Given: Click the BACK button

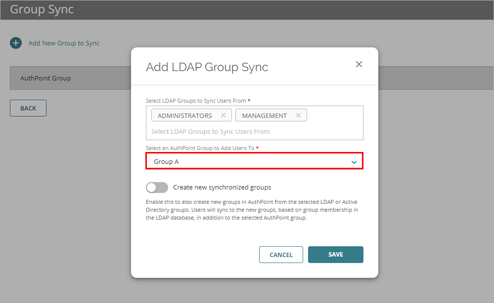Looking at the screenshot, I should pyautogui.click(x=28, y=108).
